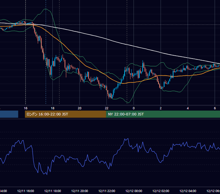Image resolution: width=220 pixels, height=194 pixels.
Task: Click the "12/12 00:00" date label
Action: click(134, 191)
